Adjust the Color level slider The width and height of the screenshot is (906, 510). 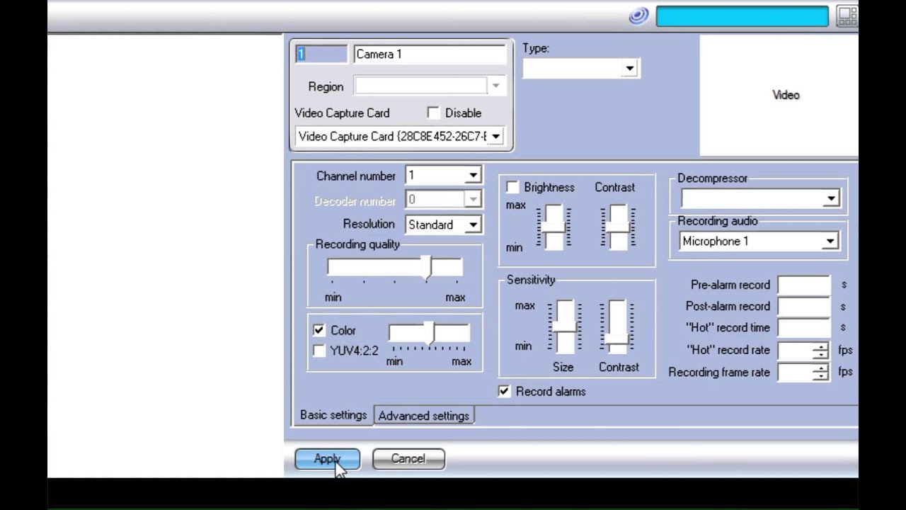point(429,334)
